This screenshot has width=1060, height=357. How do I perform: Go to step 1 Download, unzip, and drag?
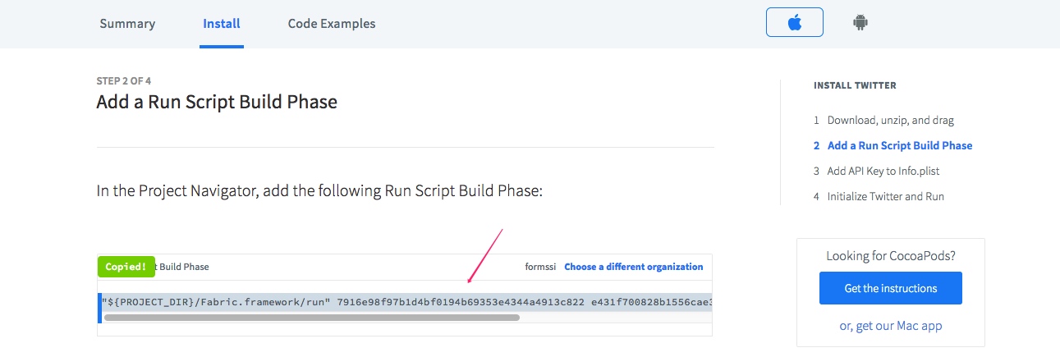click(890, 120)
